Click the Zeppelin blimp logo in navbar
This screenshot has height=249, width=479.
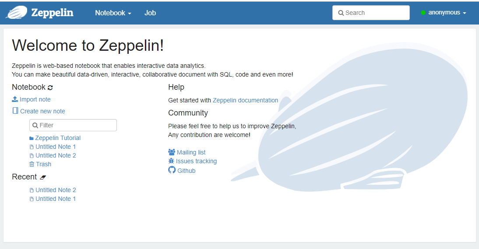(x=17, y=13)
